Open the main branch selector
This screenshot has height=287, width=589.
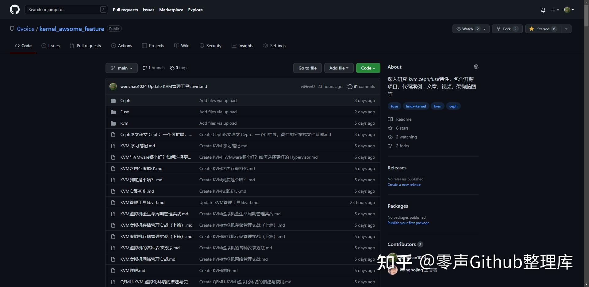coord(121,68)
